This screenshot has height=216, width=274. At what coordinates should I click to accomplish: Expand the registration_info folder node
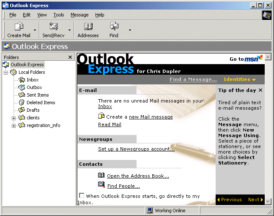click(14, 126)
